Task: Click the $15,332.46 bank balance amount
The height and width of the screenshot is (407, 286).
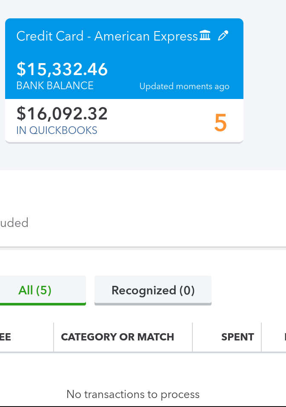Action: (x=62, y=69)
